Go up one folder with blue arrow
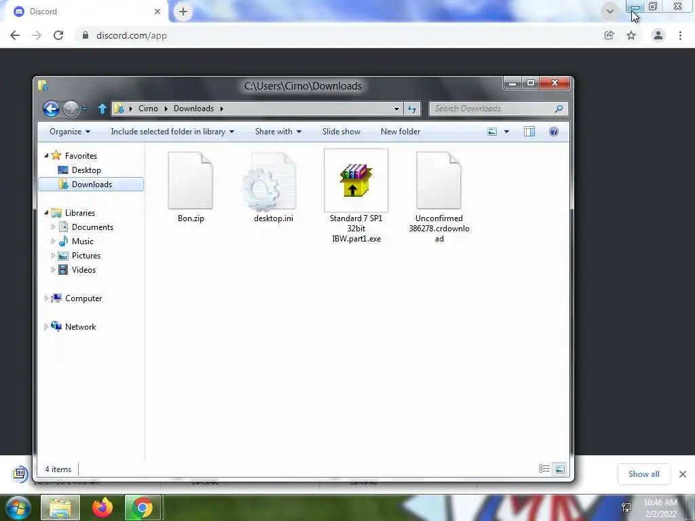 click(102, 109)
